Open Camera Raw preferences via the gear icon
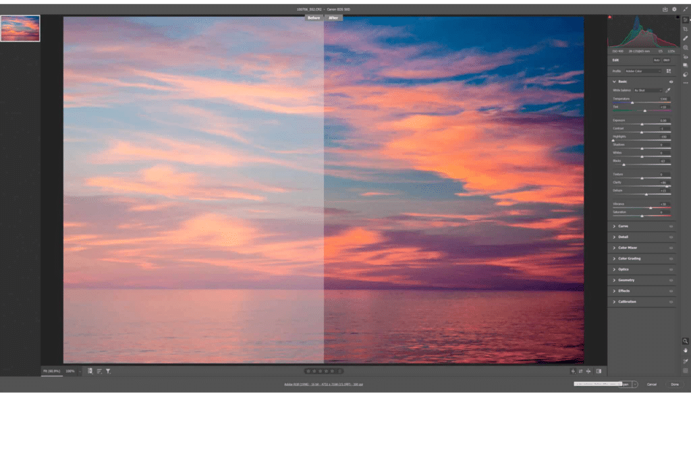This screenshot has height=460, width=691. point(674,9)
